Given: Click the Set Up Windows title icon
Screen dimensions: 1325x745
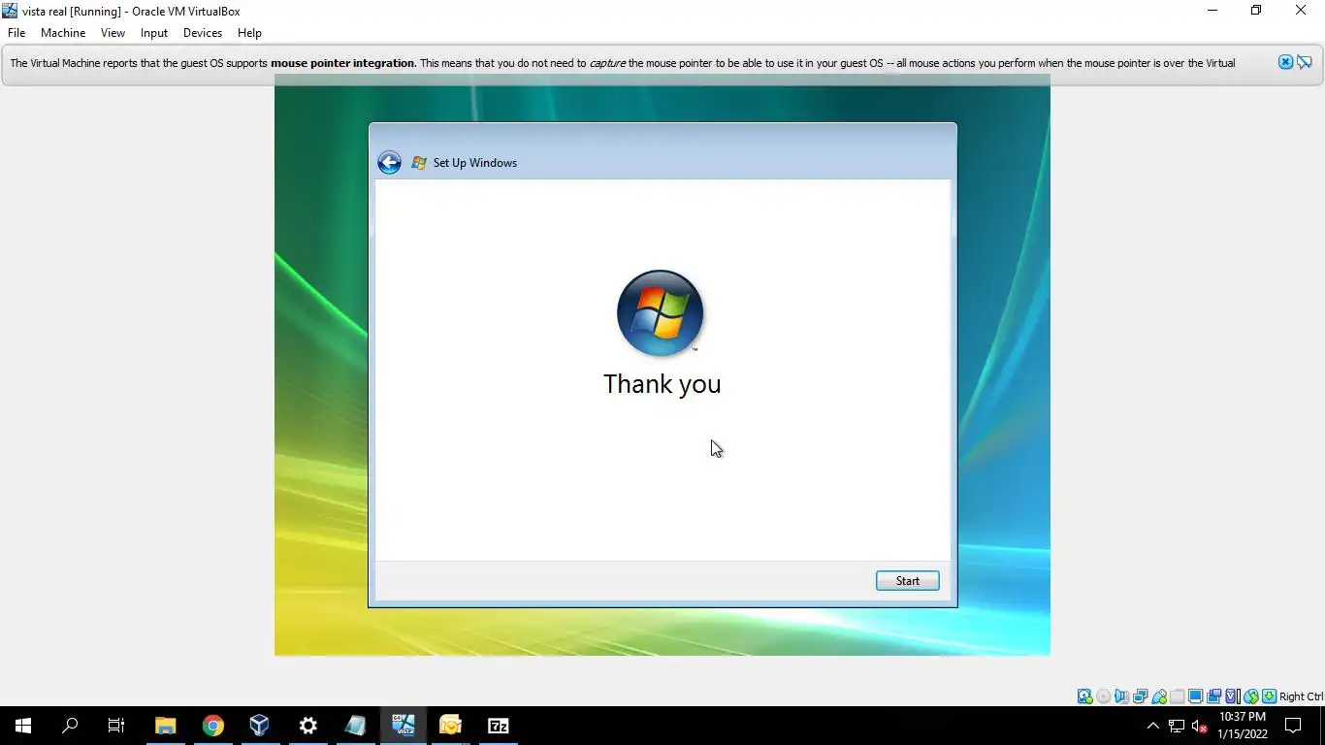Looking at the screenshot, I should pyautogui.click(x=419, y=163).
